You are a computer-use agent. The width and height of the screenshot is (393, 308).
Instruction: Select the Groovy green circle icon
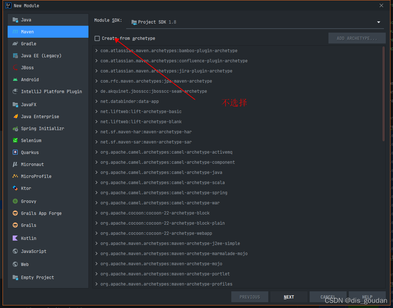pos(15,201)
